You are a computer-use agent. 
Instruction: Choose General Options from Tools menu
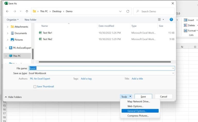coord(140,111)
